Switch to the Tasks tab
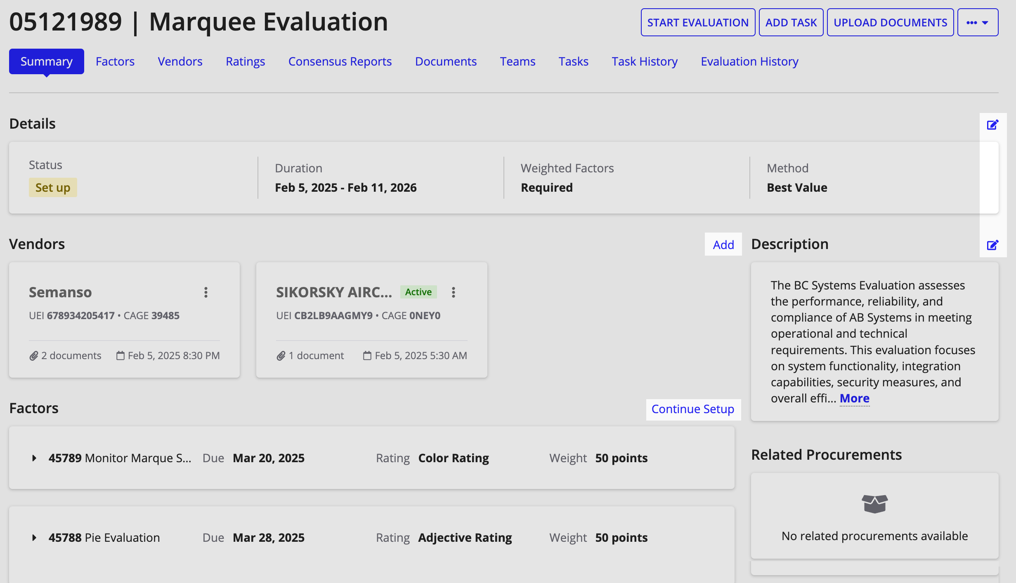The height and width of the screenshot is (583, 1016). [573, 61]
